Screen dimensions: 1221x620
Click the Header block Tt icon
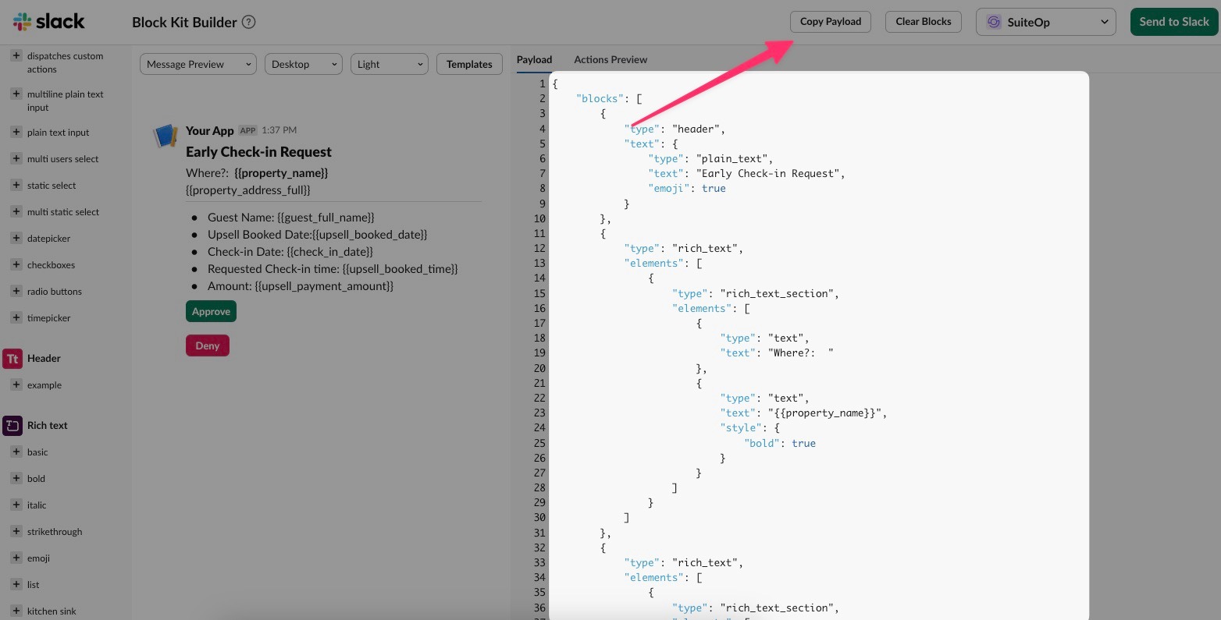pyautogui.click(x=12, y=358)
